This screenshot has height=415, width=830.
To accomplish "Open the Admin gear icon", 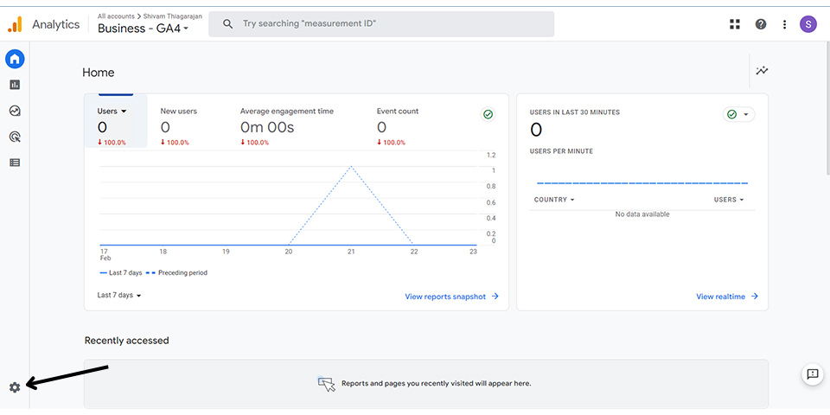I will 15,387.
